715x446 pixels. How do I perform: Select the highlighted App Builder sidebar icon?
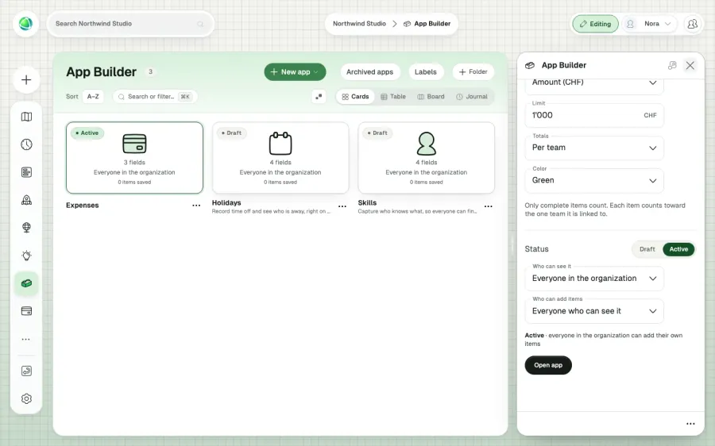click(26, 283)
